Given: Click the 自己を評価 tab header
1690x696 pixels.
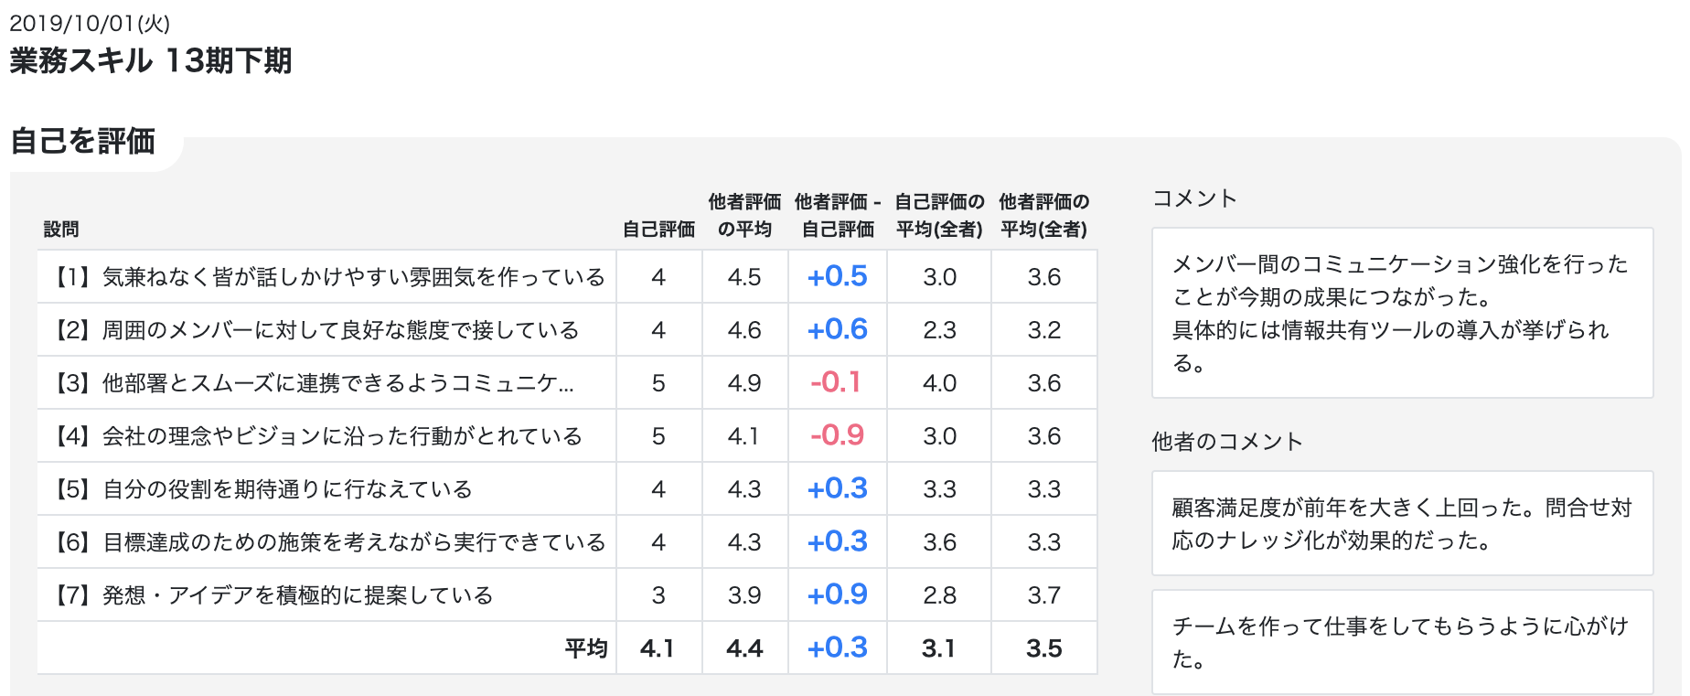Looking at the screenshot, I should pos(83,142).
